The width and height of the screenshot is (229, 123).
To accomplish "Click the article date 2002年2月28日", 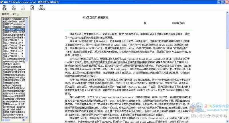I will pos(178,23).
